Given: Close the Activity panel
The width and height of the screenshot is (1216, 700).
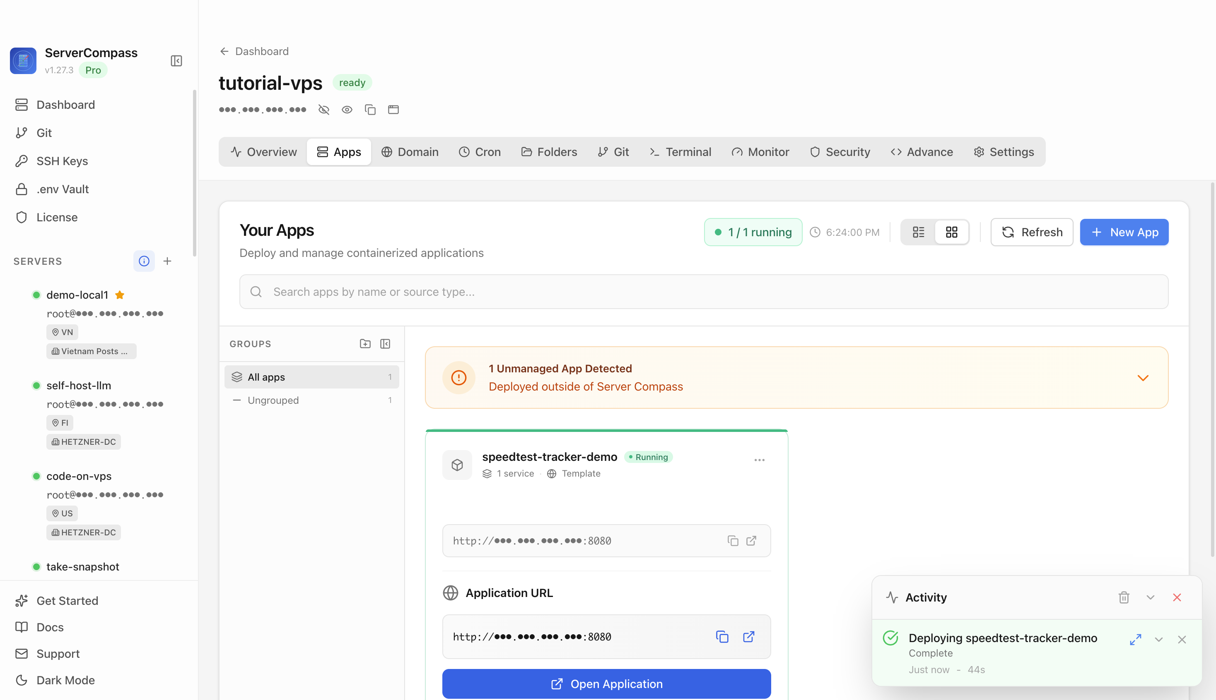Looking at the screenshot, I should 1177,597.
